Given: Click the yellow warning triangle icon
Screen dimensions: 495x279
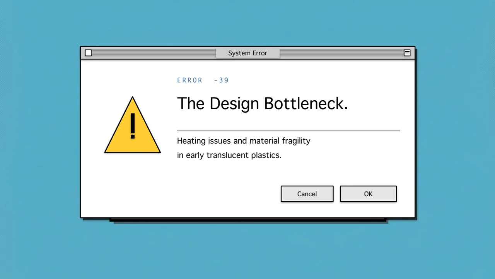Looking at the screenshot, I should 132,125.
